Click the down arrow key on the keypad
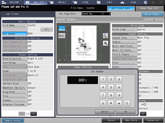165x123 pixels. [x=111, y=103]
